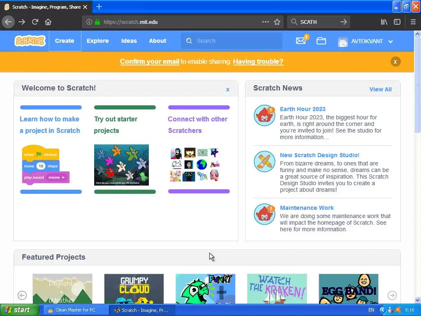Open the Messages envelope icon
421x316 pixels.
[x=301, y=41]
